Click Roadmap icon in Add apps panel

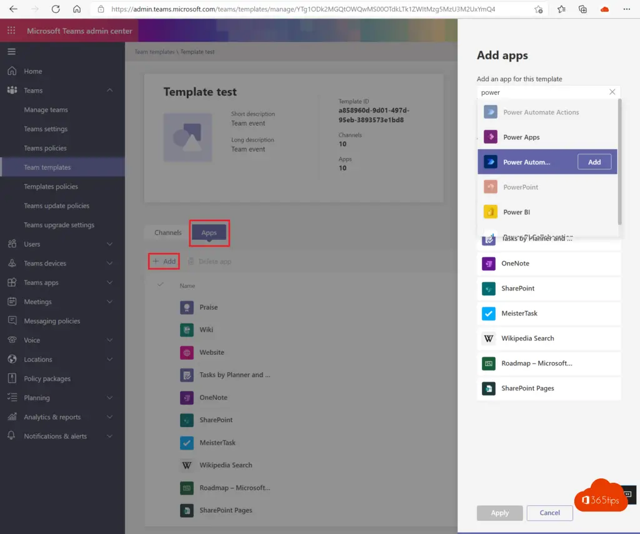[489, 363]
